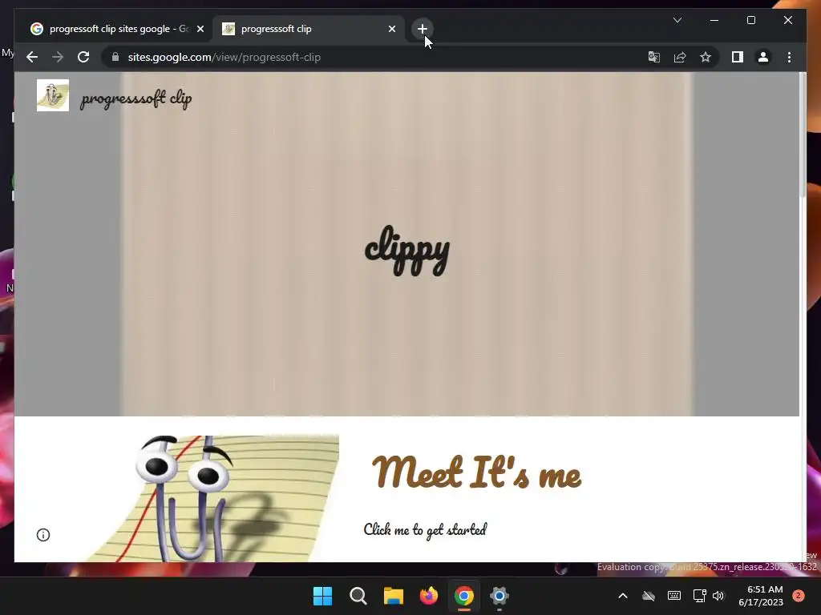
Task: Maximize the Chrome window
Action: (750, 20)
